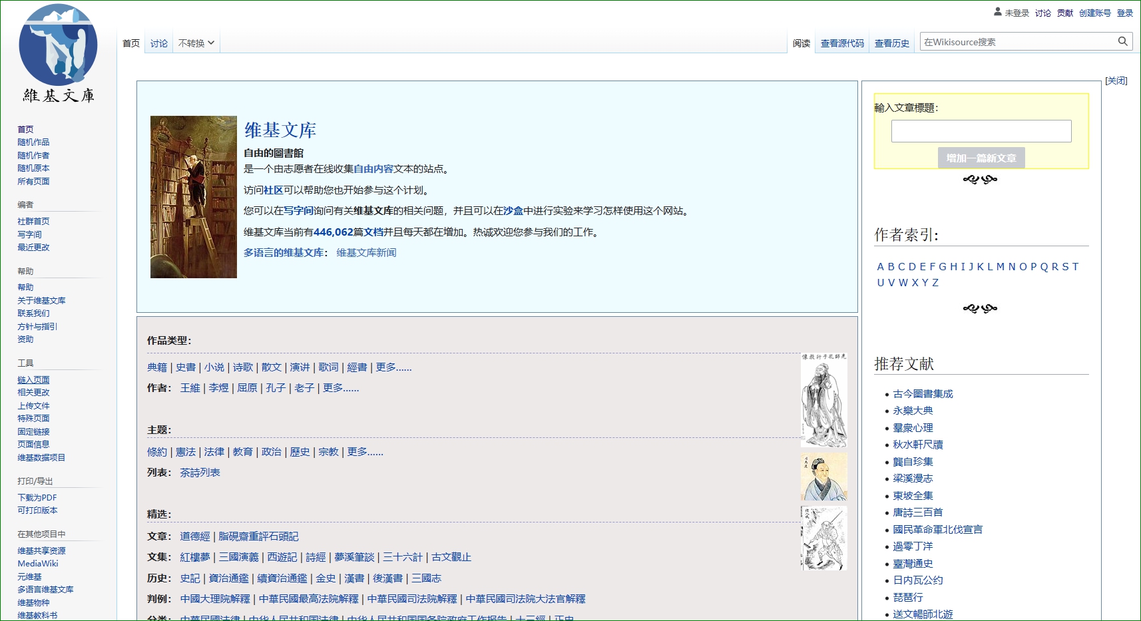Image resolution: width=1141 pixels, height=621 pixels.
Task: Open the colored scholar portrait thumbnail
Action: pyautogui.click(x=824, y=477)
